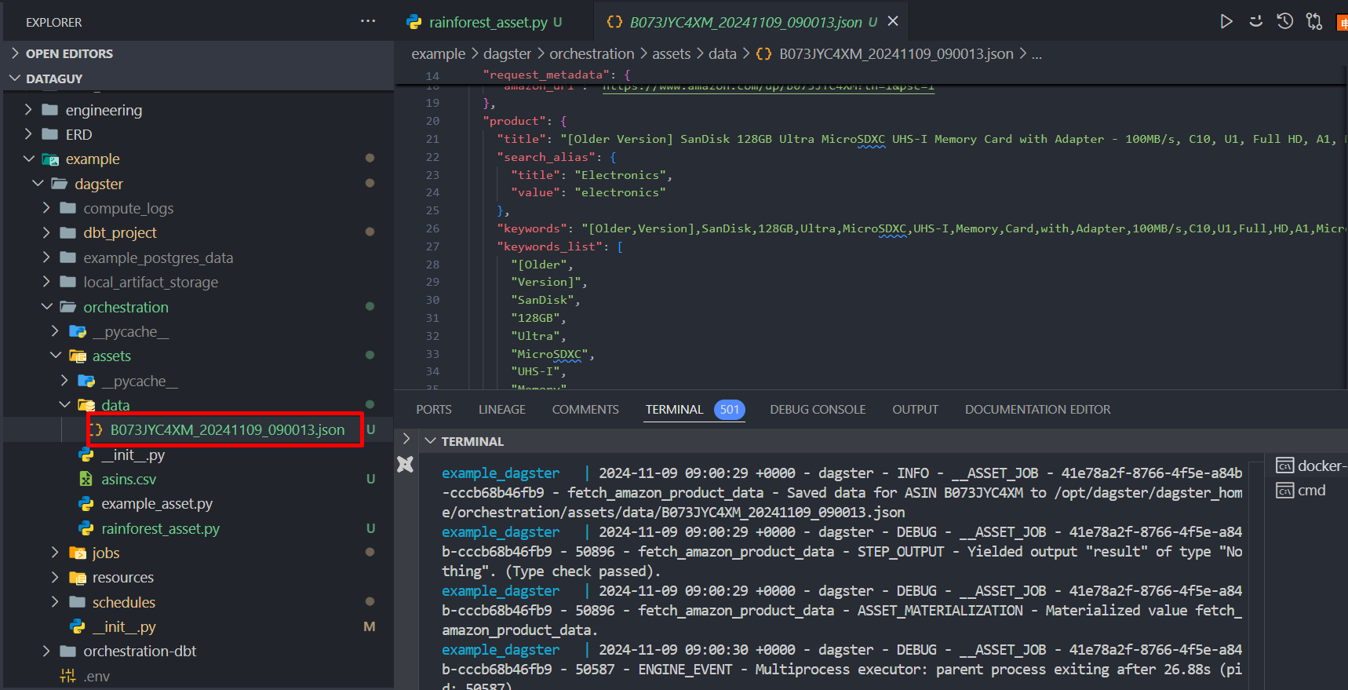Screen dimensions: 1348x690
Task: Click the X-shaped icon left of terminal output
Action: (405, 464)
